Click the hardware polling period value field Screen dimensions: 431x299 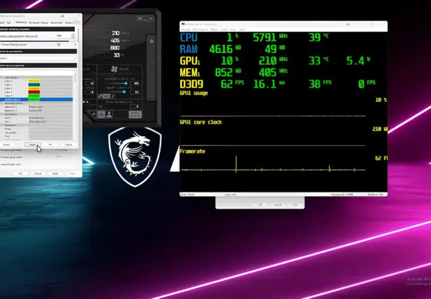[63, 36]
